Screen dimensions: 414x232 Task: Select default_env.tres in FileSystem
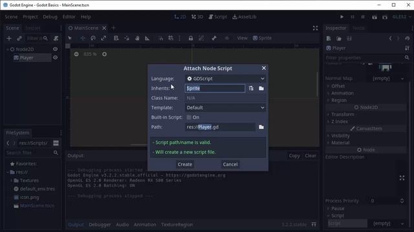point(38,189)
